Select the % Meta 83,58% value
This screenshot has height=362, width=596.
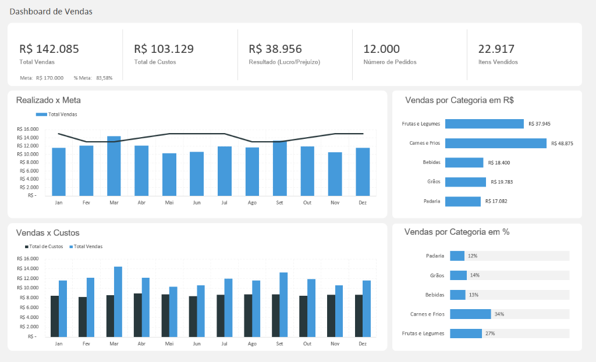tap(104, 78)
